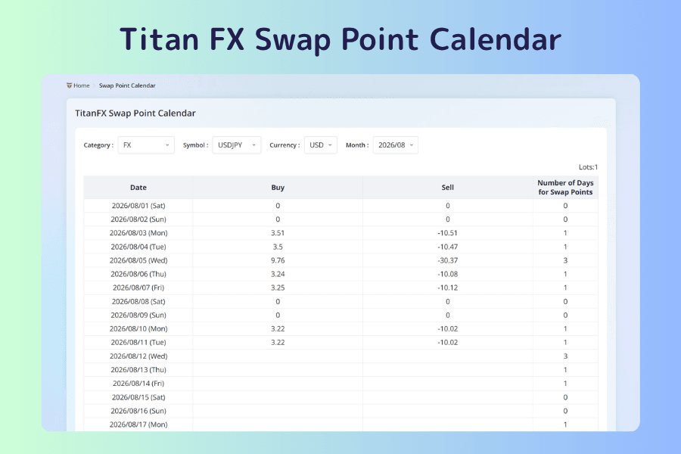Select the 2026/08/04 (Tue) date cell
This screenshot has width=681, height=454.
(x=138, y=247)
